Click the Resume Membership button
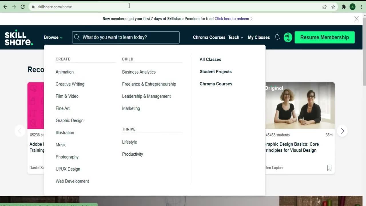The width and height of the screenshot is (366, 206). point(325,37)
